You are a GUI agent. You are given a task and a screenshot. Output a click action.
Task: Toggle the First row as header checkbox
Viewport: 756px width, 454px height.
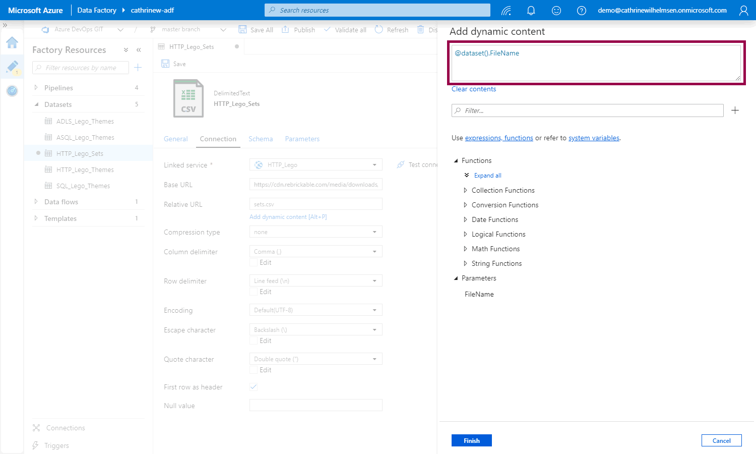coord(254,387)
